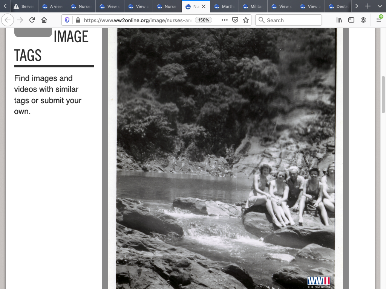386x289 pixels.
Task: Click the nurses photograph by the river
Action: (226, 158)
